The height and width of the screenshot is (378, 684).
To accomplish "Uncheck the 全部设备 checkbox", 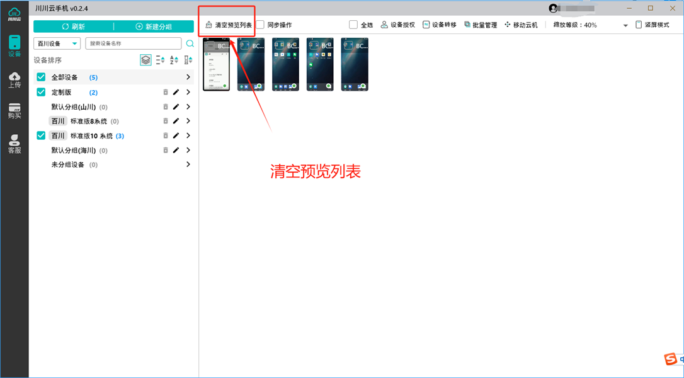I will point(40,77).
